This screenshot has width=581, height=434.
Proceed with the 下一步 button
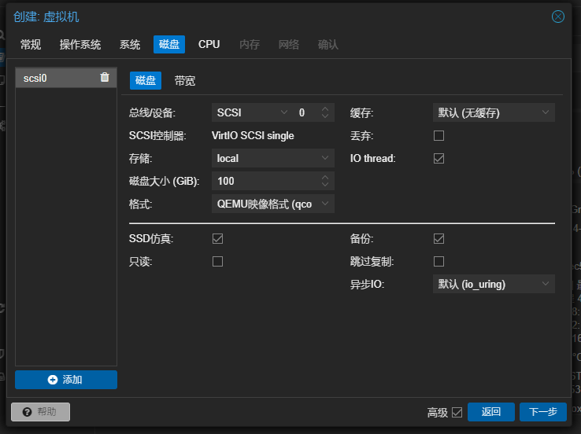(x=543, y=412)
